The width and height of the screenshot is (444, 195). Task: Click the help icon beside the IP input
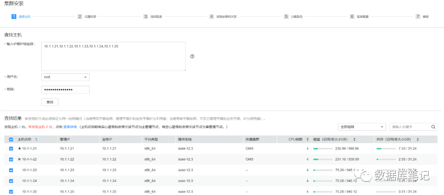(192, 57)
